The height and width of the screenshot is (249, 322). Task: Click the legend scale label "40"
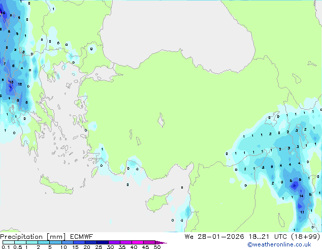(134, 247)
